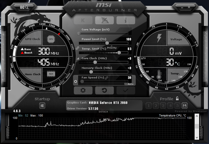Image resolution: width=209 pixels, height=144 pixels.
Task: Open the fighter jet logo button
Action: point(104,20)
